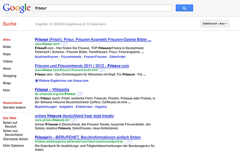Open Hygiene Wikipedia section link
Screen dimensions: 240x153
click(101, 107)
